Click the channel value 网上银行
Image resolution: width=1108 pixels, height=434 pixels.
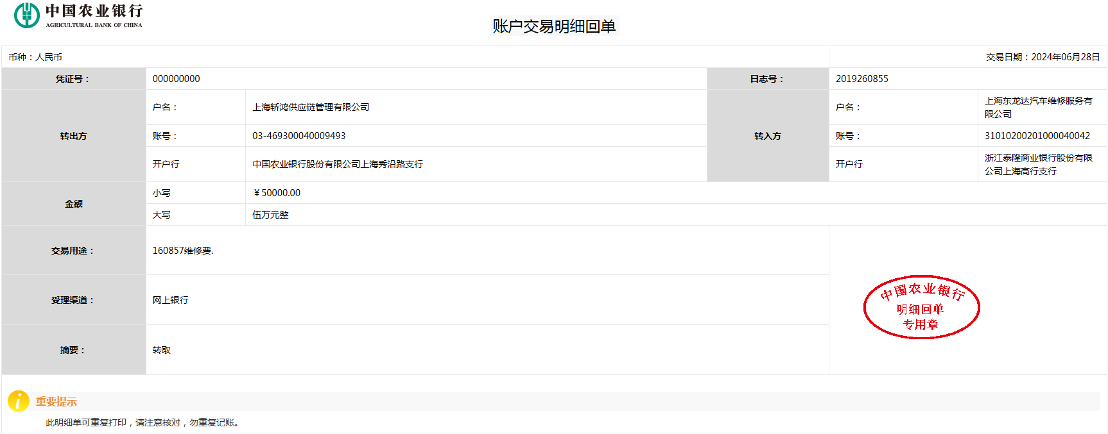pos(170,300)
